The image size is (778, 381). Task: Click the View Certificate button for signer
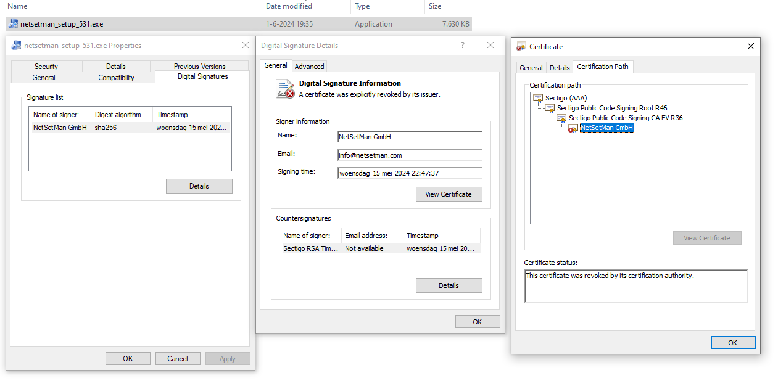[449, 194]
